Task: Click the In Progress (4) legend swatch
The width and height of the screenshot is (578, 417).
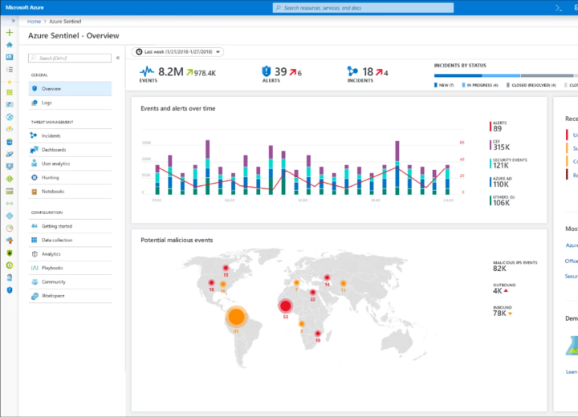Action: point(463,85)
